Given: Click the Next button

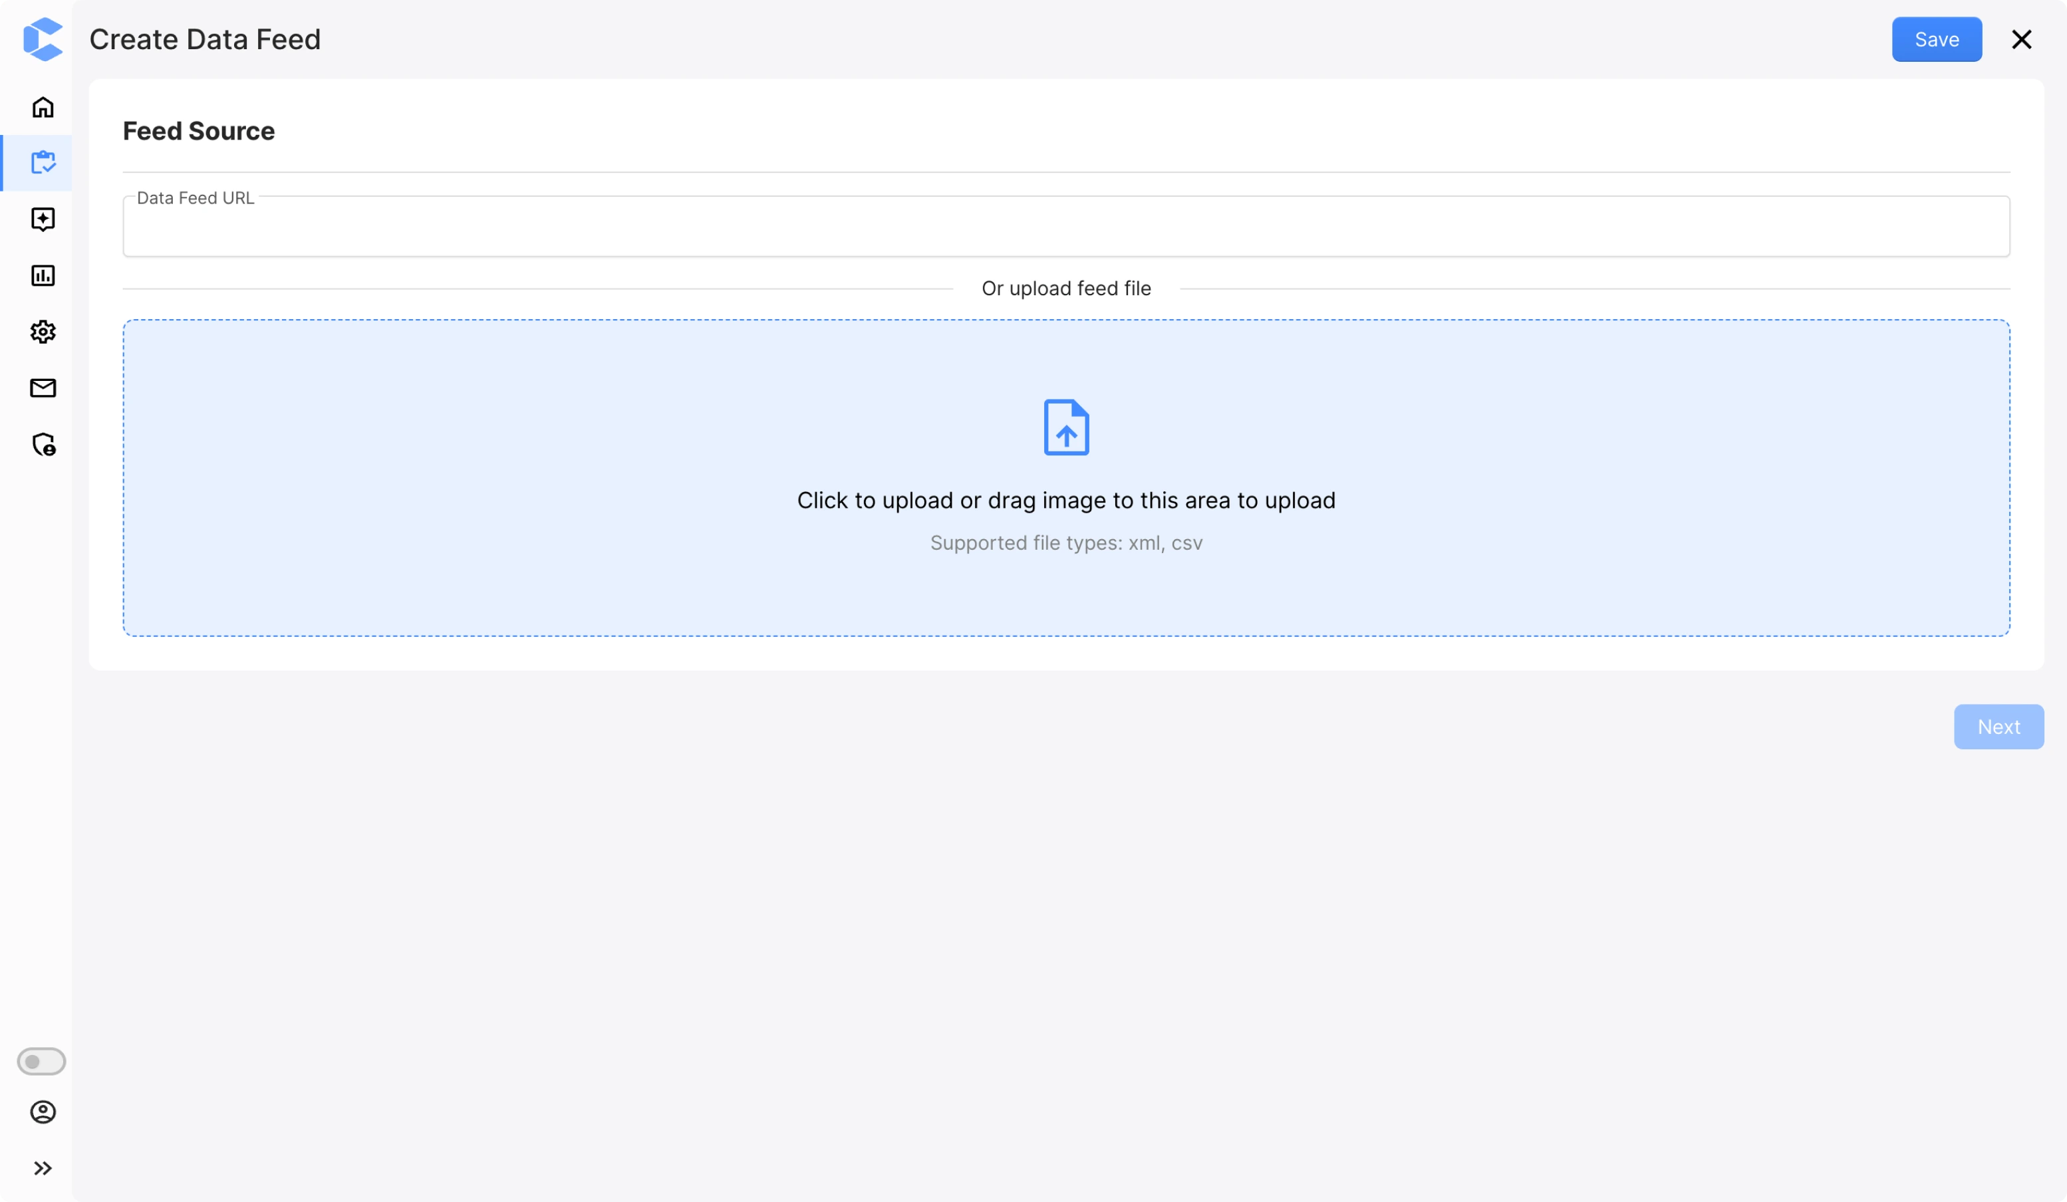Looking at the screenshot, I should [1998, 727].
